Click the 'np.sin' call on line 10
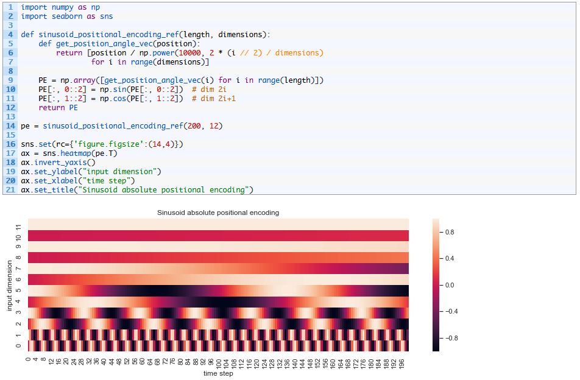580x380 pixels. (x=113, y=89)
